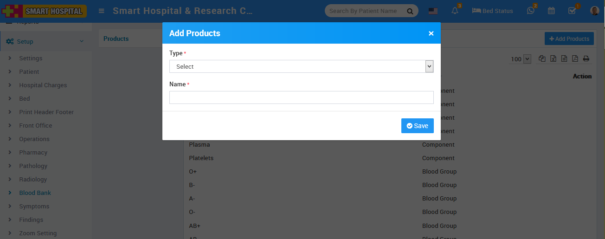Viewport: 605px width, 239px height.
Task: Open WhatsApp messages icon
Action: click(531, 11)
